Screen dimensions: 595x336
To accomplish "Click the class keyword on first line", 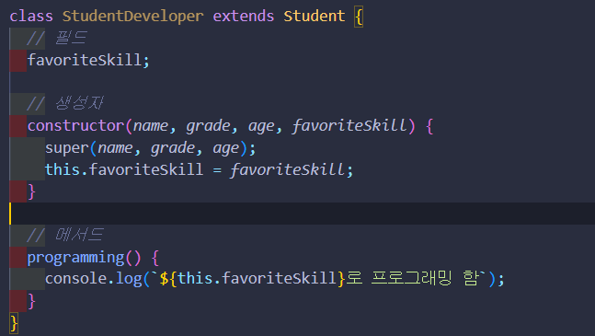I will 31,17.
